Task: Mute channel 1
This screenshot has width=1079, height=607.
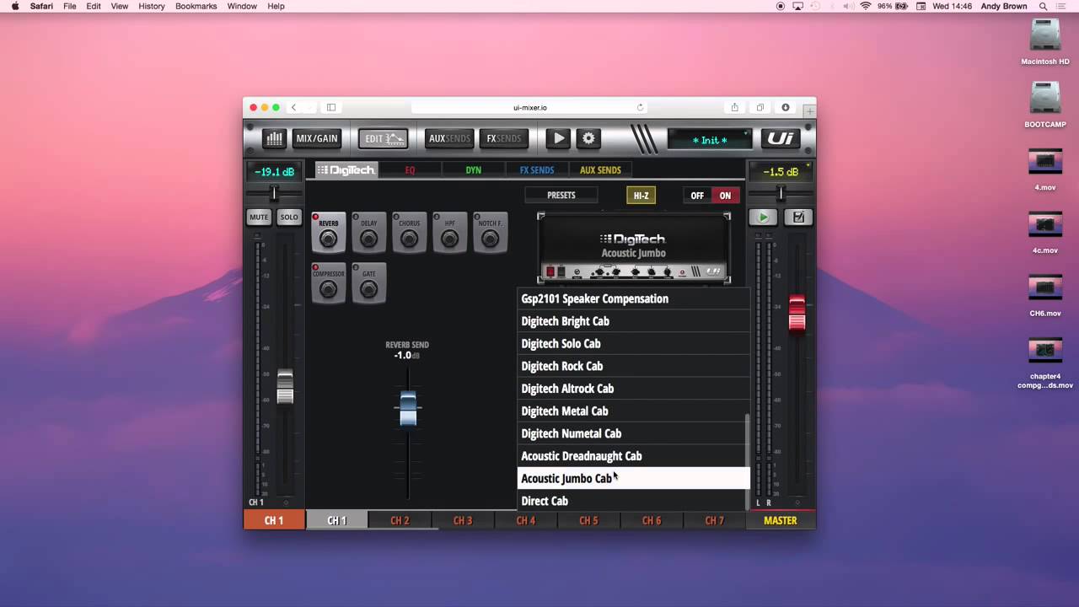Action: click(259, 217)
